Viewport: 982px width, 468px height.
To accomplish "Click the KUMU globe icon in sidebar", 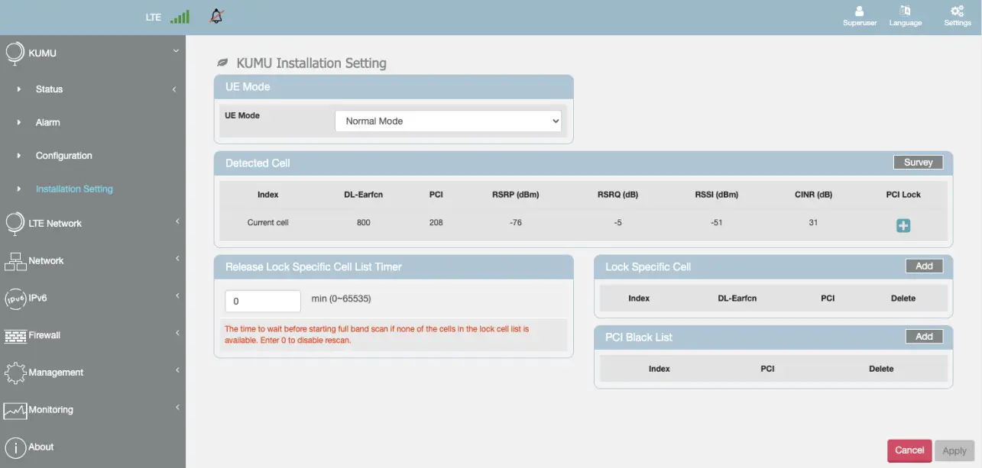I will pos(15,53).
